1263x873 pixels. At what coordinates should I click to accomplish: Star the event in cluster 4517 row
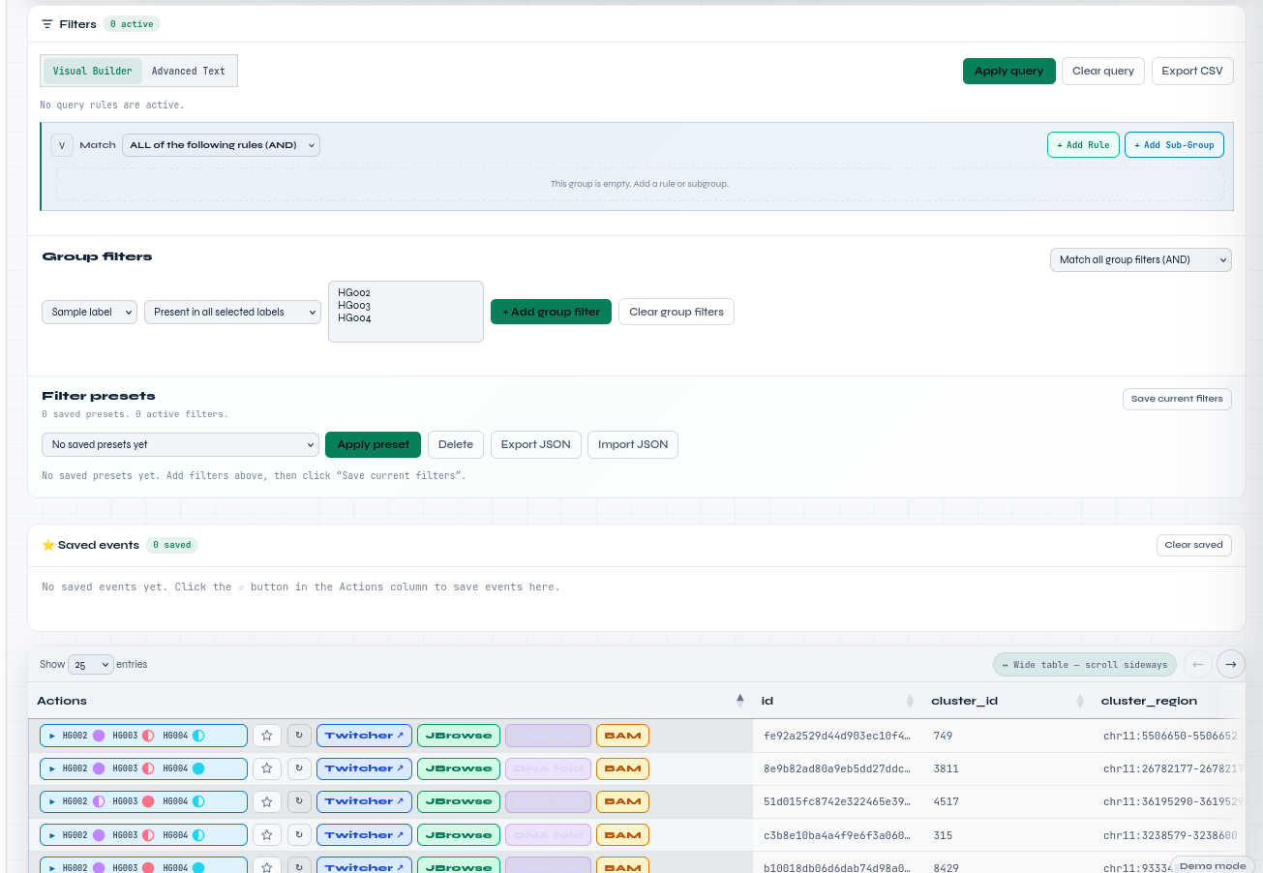click(x=267, y=801)
